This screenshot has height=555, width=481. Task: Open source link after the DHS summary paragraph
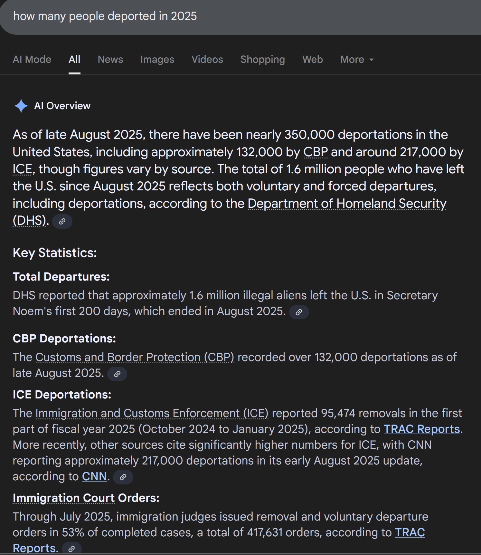point(62,222)
